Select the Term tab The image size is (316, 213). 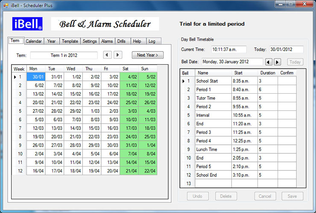[16, 41]
